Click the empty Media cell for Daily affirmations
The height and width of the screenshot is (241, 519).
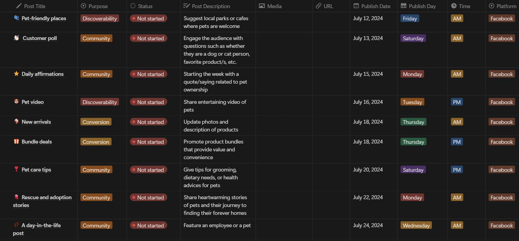(284, 82)
